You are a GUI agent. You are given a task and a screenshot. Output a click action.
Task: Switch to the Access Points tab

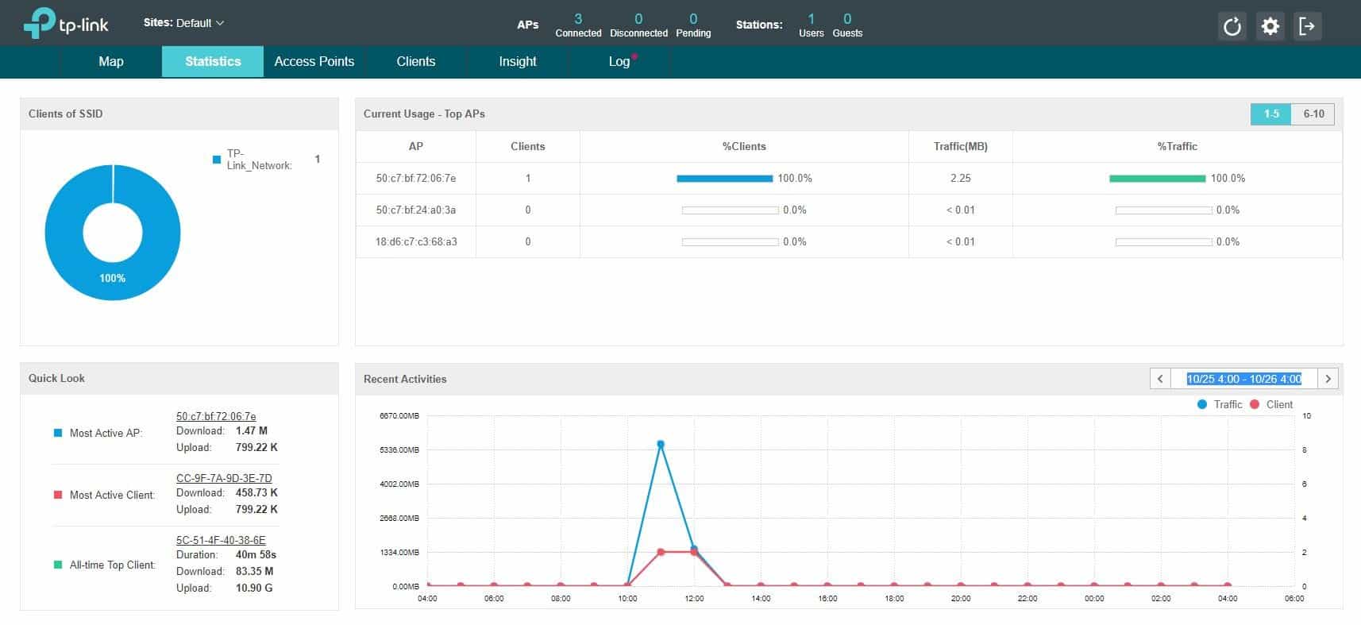click(314, 61)
